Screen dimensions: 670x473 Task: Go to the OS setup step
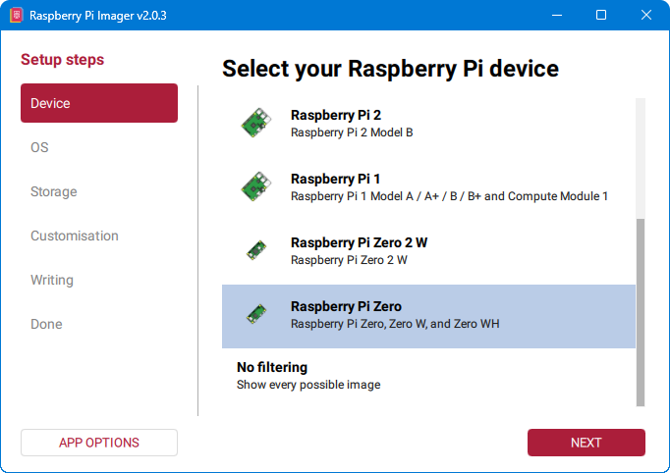point(39,147)
